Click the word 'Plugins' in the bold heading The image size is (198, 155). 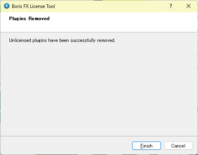pos(18,19)
